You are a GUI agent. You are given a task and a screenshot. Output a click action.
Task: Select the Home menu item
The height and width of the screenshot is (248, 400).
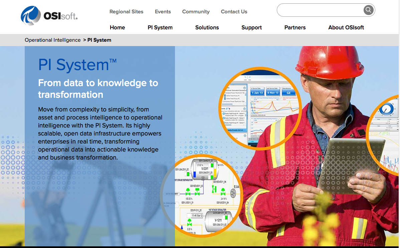click(x=117, y=28)
